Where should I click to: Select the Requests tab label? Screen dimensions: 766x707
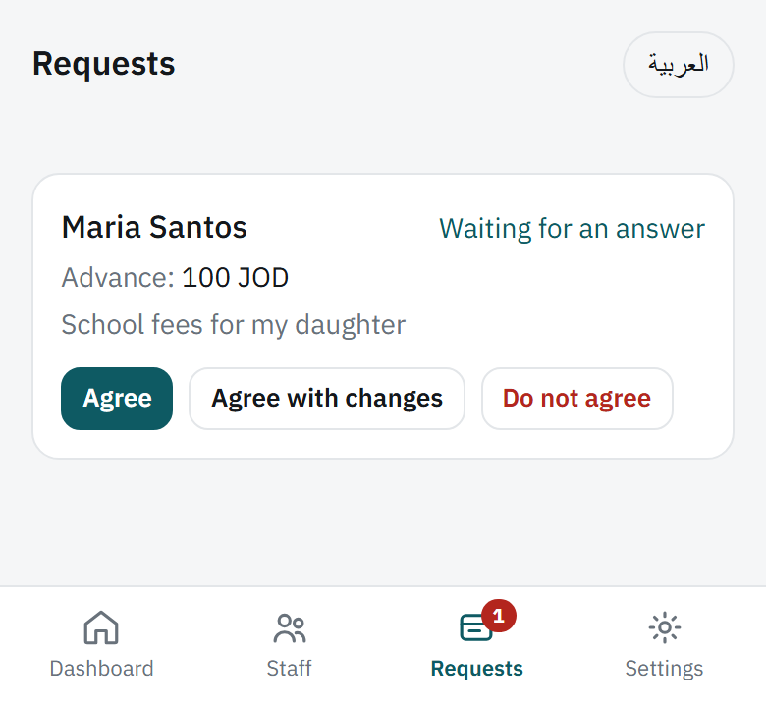click(x=477, y=669)
